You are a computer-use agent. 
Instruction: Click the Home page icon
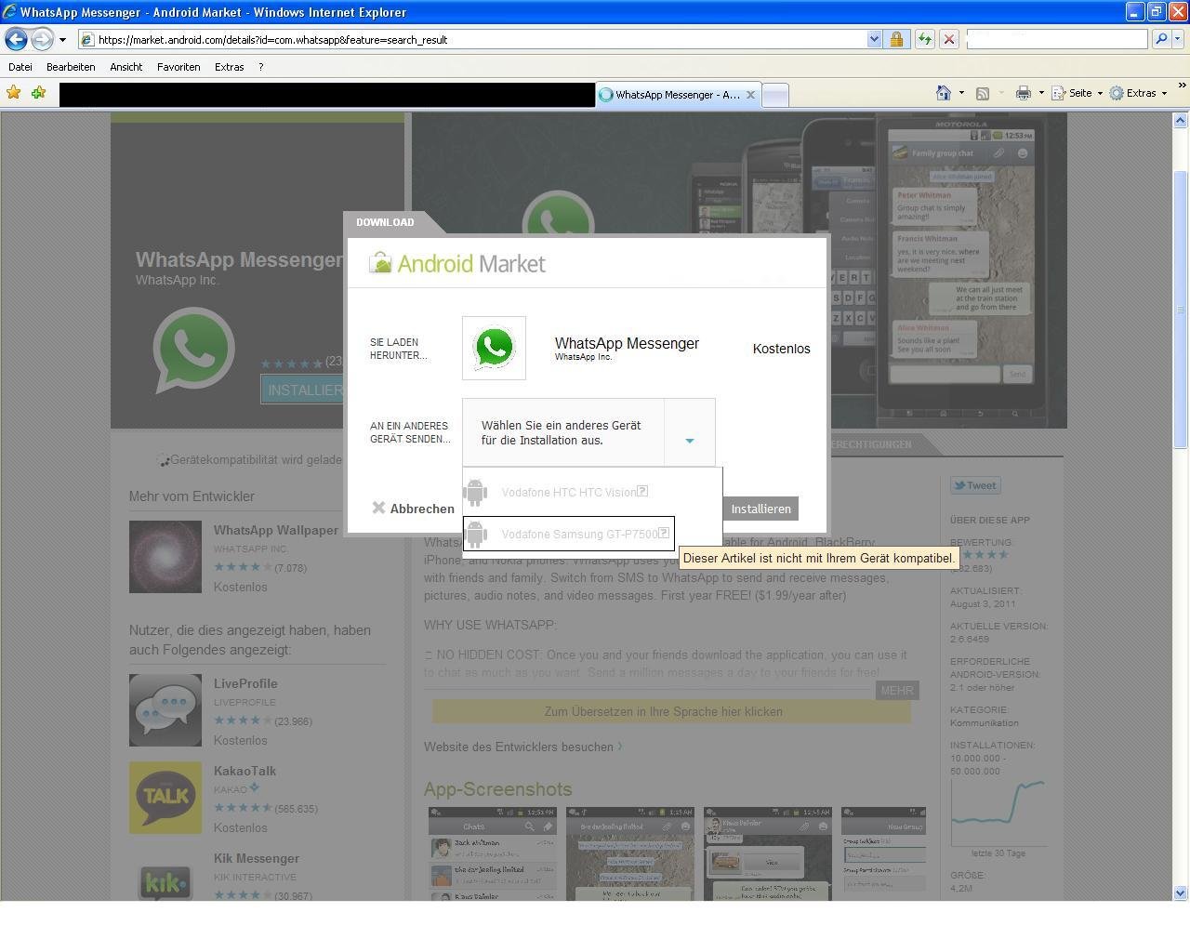pos(943,93)
